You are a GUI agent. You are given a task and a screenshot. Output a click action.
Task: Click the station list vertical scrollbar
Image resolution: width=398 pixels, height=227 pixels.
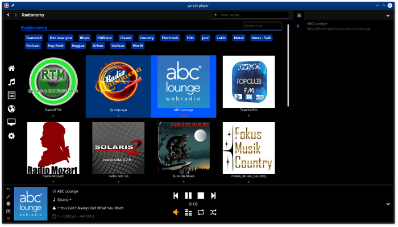[x=288, y=65]
